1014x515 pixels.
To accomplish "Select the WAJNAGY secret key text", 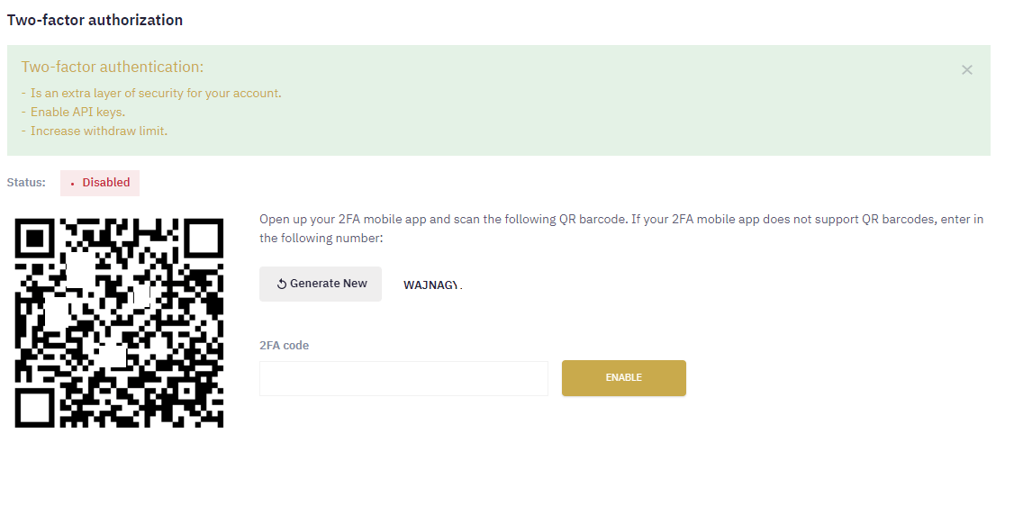I will [x=432, y=285].
